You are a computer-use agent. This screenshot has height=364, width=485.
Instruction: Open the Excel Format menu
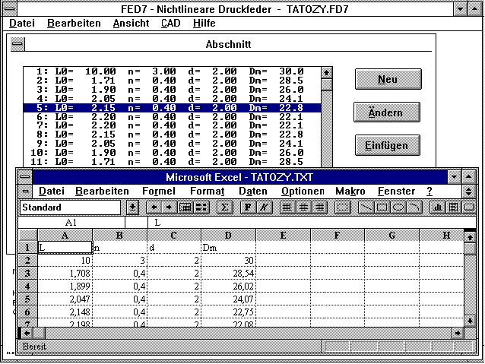coord(207,191)
